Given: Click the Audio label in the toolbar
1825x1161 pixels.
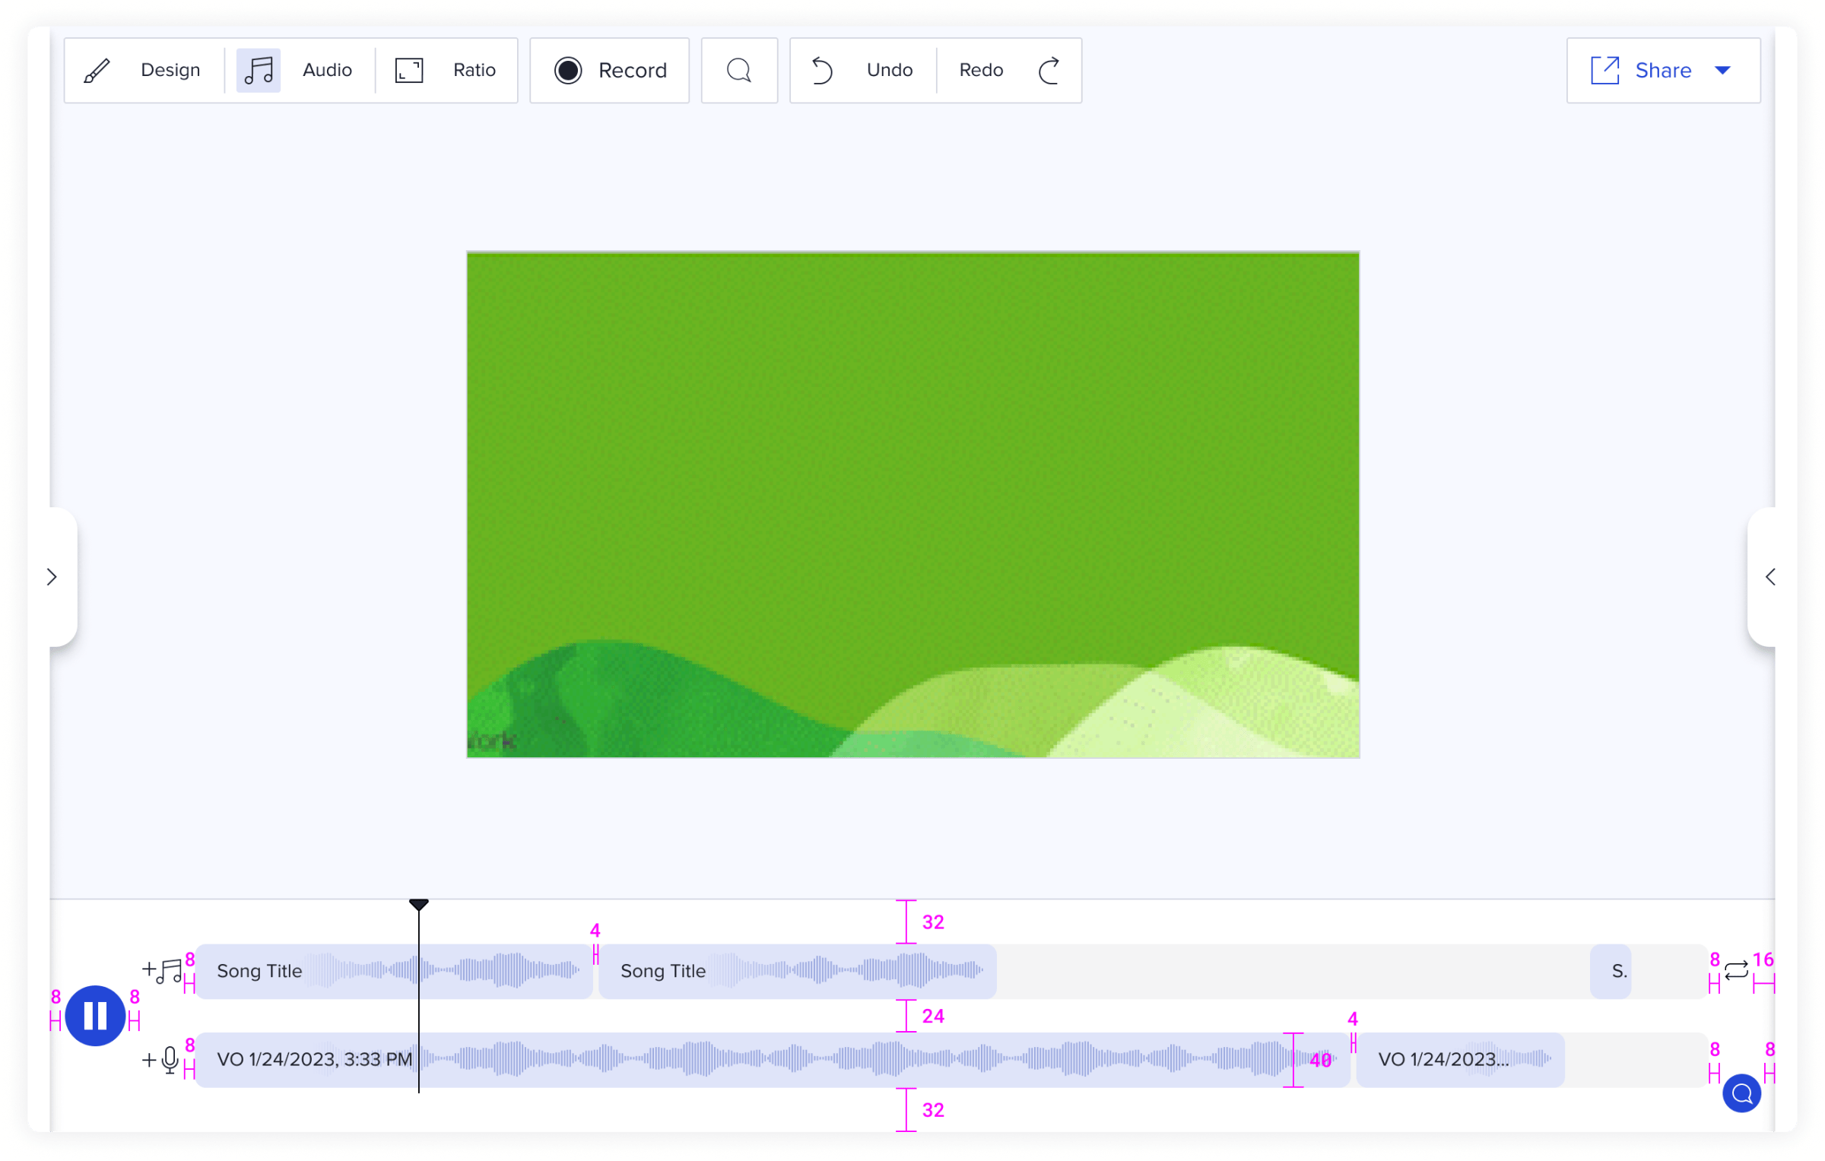Looking at the screenshot, I should point(327,71).
